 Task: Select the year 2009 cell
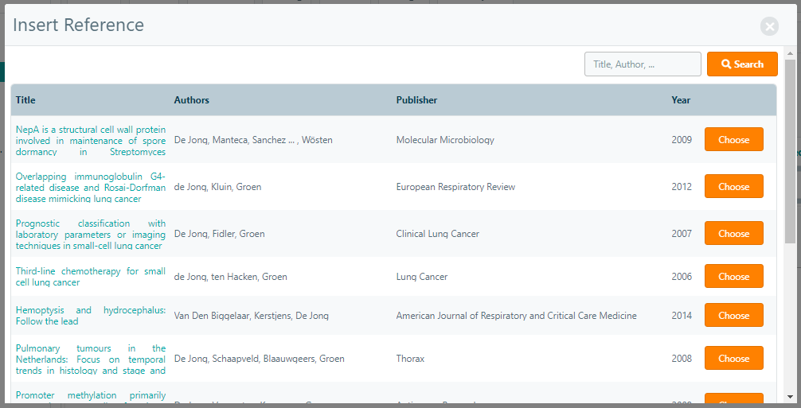682,140
